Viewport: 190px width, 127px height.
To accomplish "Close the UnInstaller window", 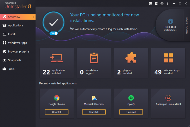I will [x=186, y=3].
